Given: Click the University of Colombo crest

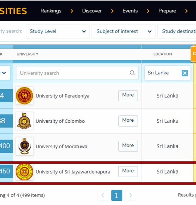Looking at the screenshot, I should [x=24, y=121].
